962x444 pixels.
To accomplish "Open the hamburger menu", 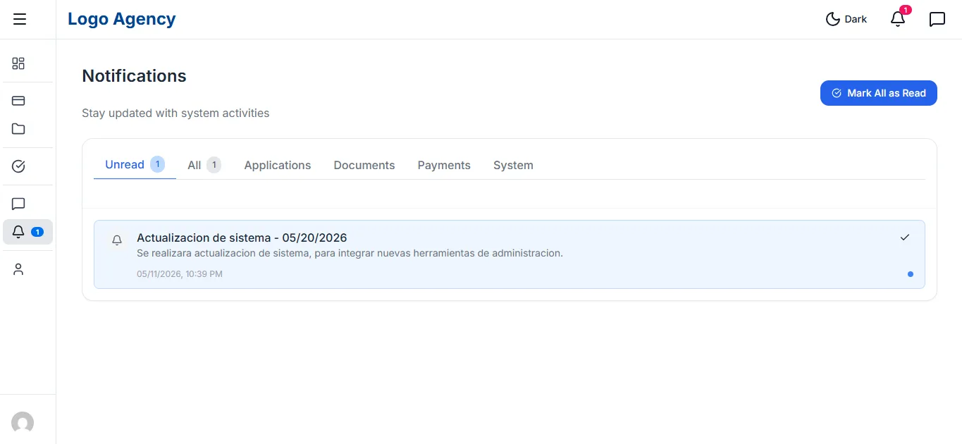I will tap(20, 19).
